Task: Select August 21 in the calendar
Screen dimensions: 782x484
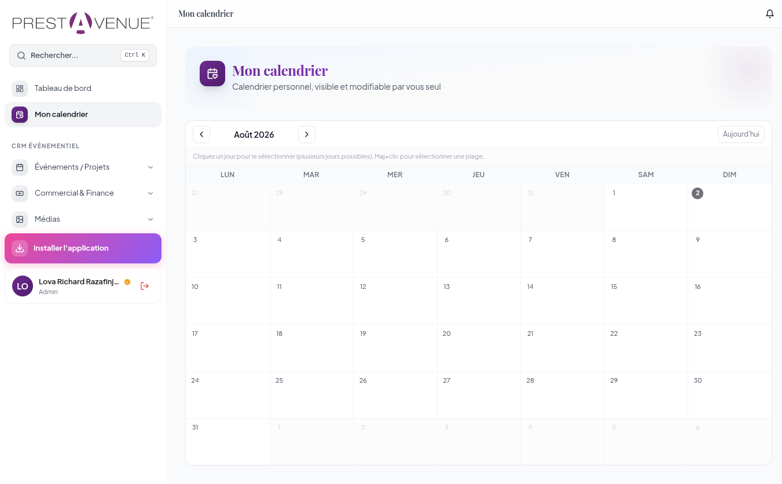Action: [563, 348]
